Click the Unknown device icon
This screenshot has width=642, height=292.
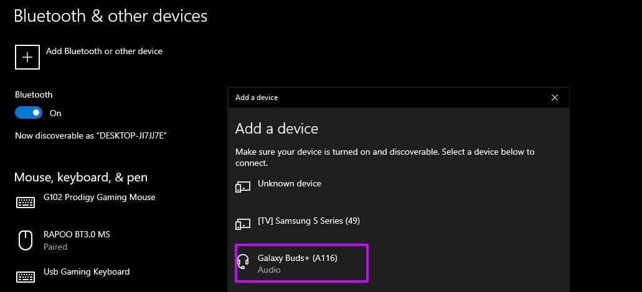[243, 186]
